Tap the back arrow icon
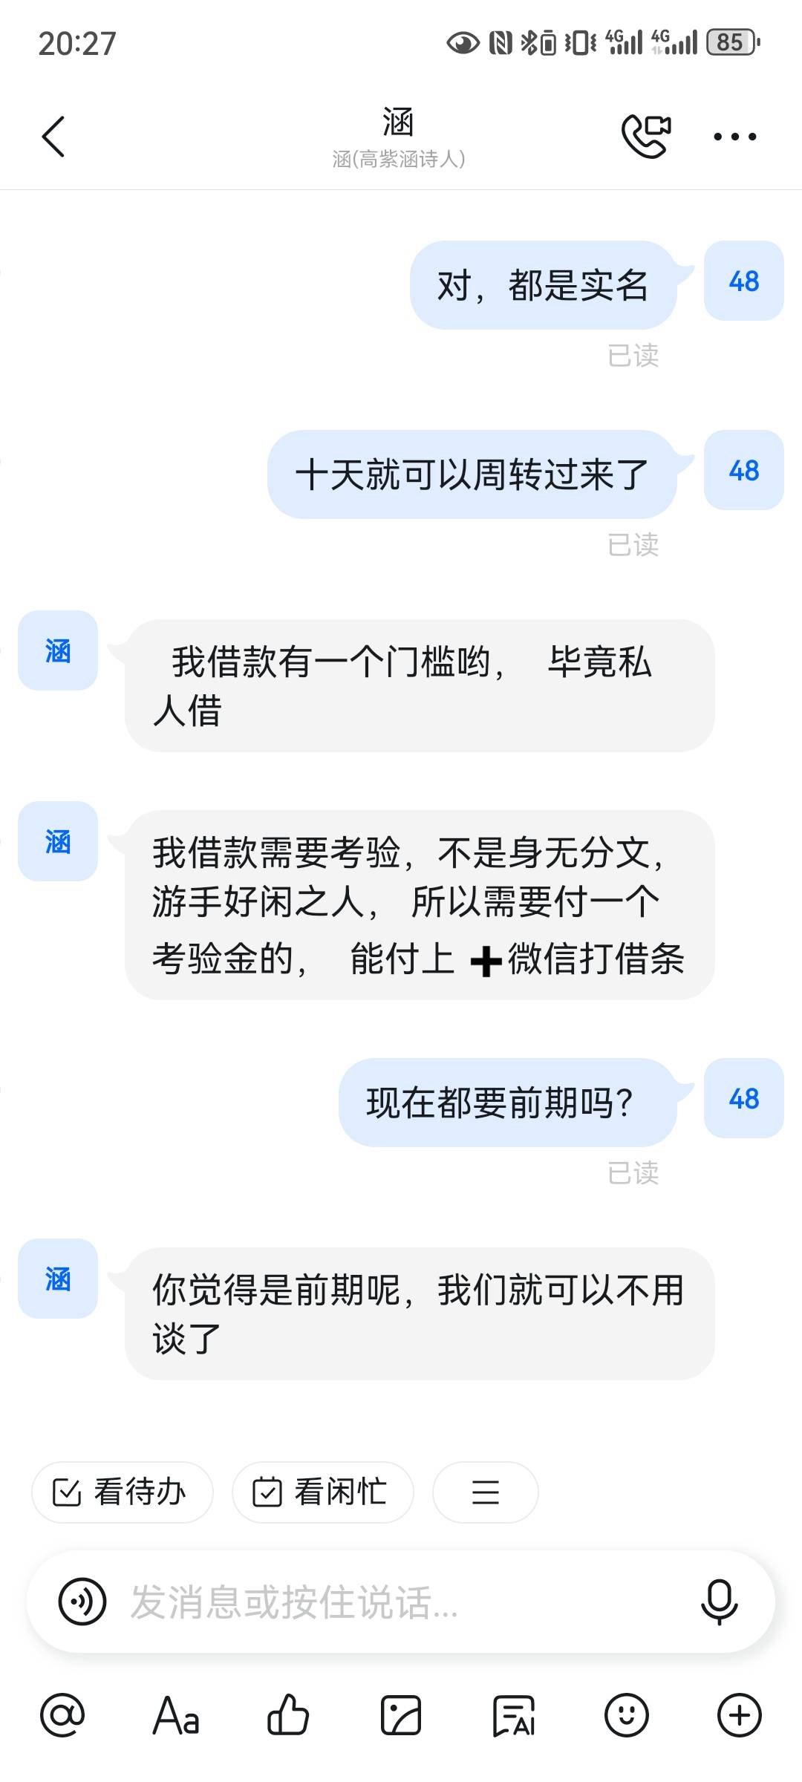The width and height of the screenshot is (802, 1782). (x=53, y=137)
